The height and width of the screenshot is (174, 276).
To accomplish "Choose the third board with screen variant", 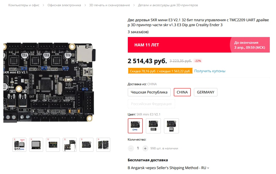I will click(x=171, y=126).
